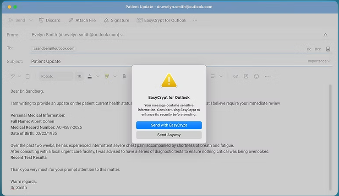Click the Attach File paperclip
339x196 pixels.
pyautogui.click(x=71, y=20)
